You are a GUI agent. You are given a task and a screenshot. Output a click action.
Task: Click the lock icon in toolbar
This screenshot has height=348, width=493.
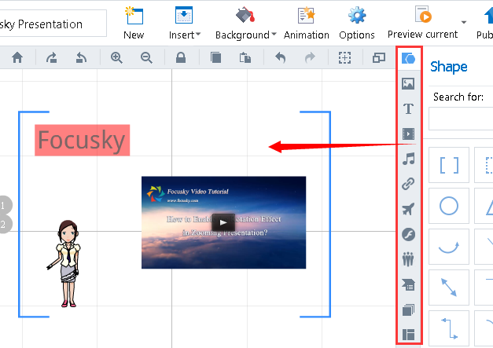pos(181,58)
